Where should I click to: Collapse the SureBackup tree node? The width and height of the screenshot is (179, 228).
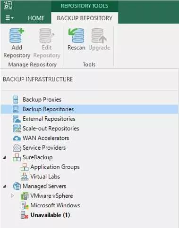pos(5,157)
